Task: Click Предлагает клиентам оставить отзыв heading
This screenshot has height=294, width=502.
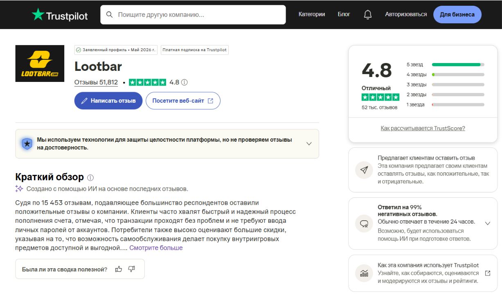Action: tap(426, 158)
